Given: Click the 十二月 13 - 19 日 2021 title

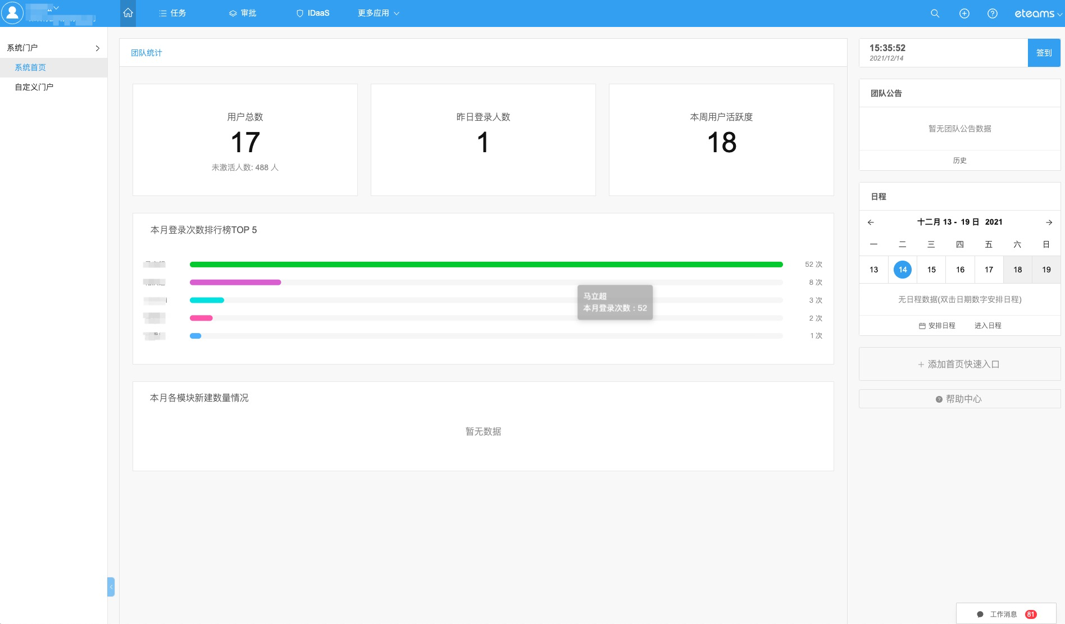Looking at the screenshot, I should [959, 222].
